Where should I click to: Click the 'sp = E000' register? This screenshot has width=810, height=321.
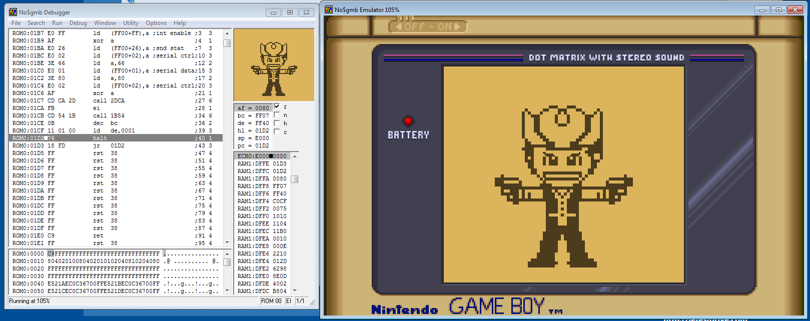tap(253, 138)
